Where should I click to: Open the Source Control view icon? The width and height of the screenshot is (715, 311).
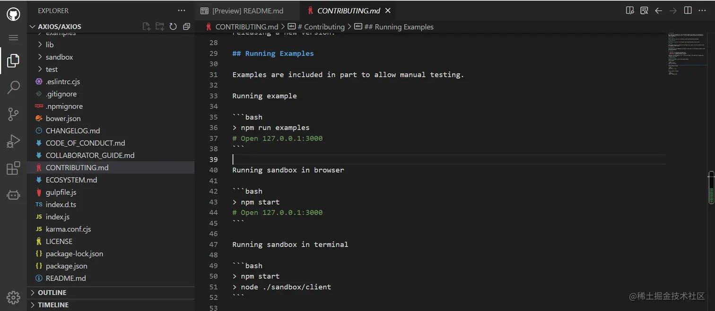13,114
